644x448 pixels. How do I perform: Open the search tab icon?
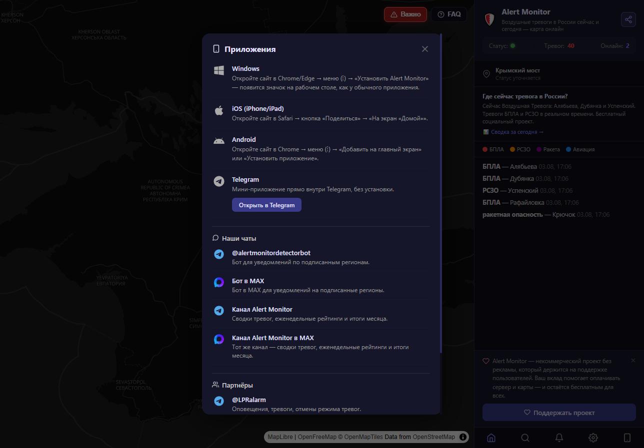525,438
